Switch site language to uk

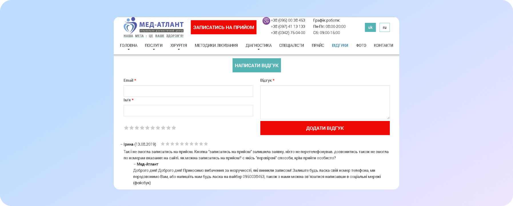[370, 27]
